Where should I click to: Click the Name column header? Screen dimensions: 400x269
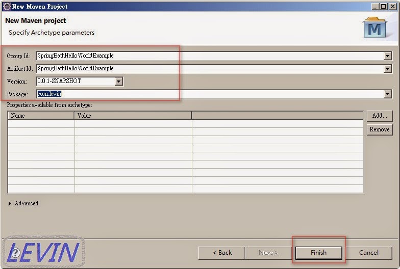pyautogui.click(x=41, y=116)
